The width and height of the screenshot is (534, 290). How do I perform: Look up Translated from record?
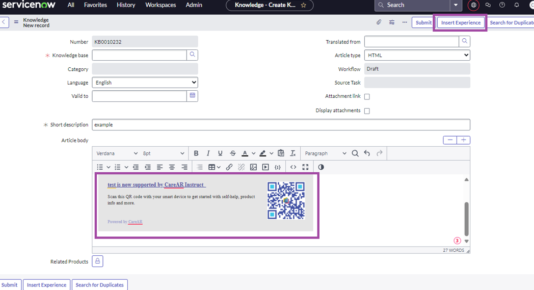[x=465, y=41]
